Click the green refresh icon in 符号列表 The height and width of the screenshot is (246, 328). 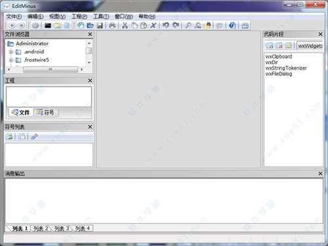pyautogui.click(x=9, y=136)
